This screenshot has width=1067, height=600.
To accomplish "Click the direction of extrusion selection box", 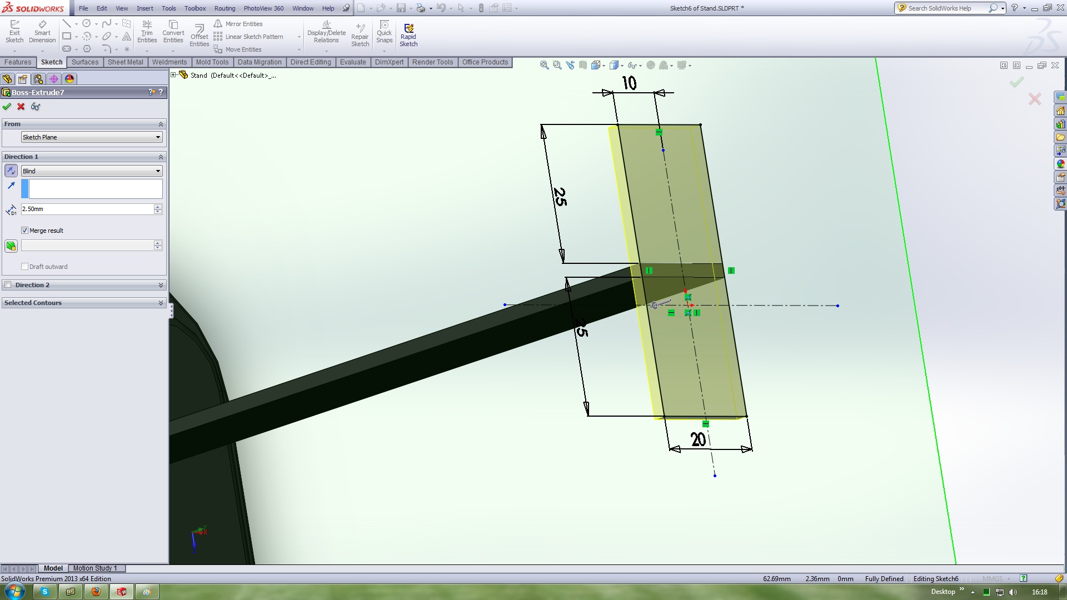I will click(96, 189).
